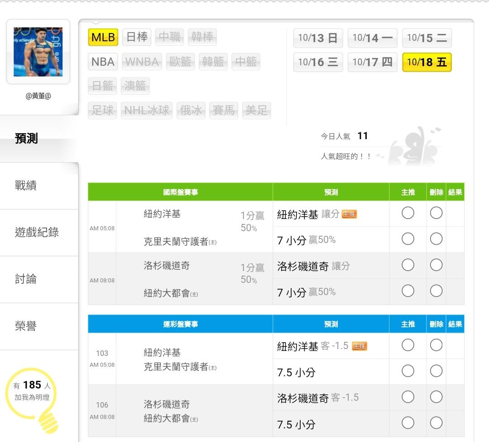Select 主推 radio for 紐約洋基 讓分 row
Image resolution: width=489 pixels, height=442 pixels.
[407, 213]
